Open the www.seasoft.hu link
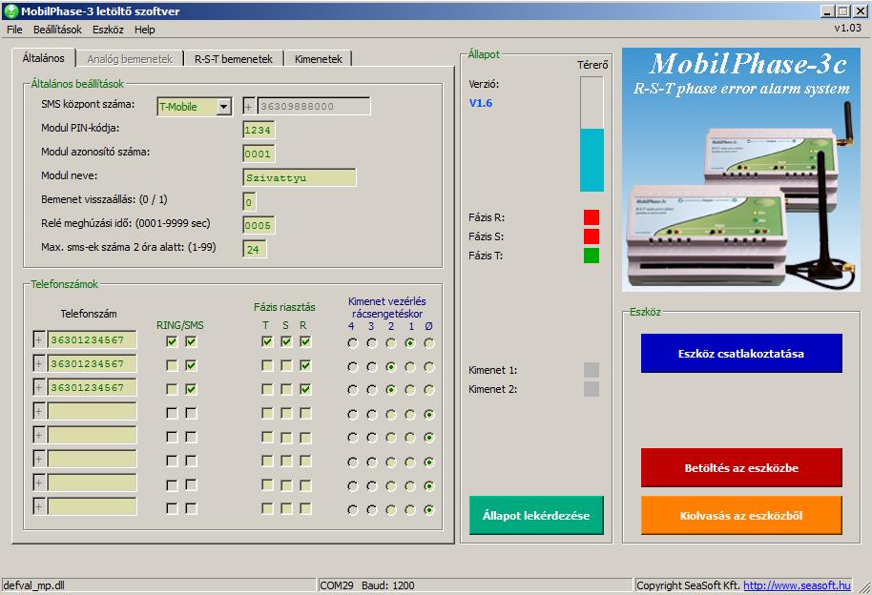This screenshot has height=595, width=872. 797,585
